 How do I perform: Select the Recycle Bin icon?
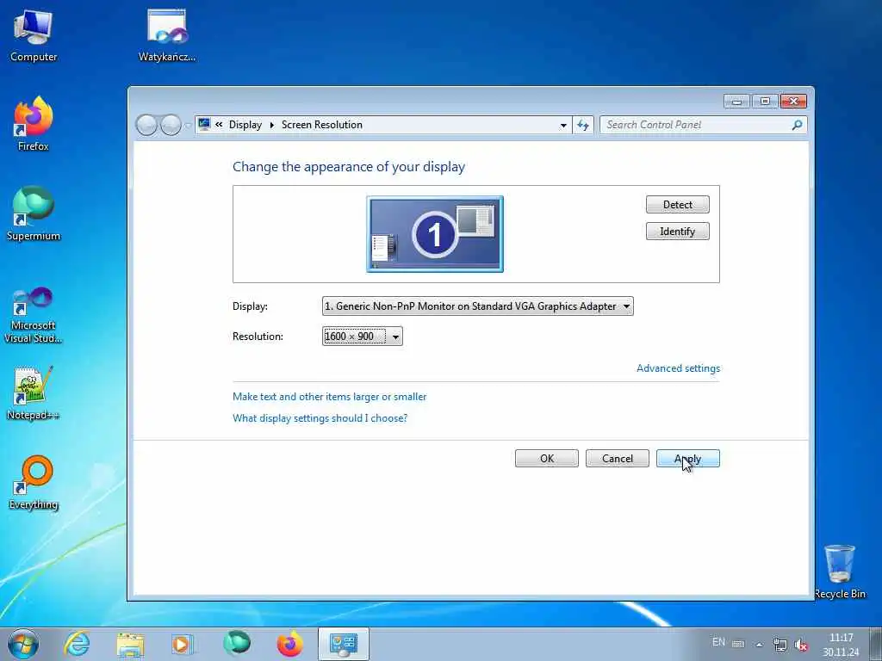[x=840, y=571]
